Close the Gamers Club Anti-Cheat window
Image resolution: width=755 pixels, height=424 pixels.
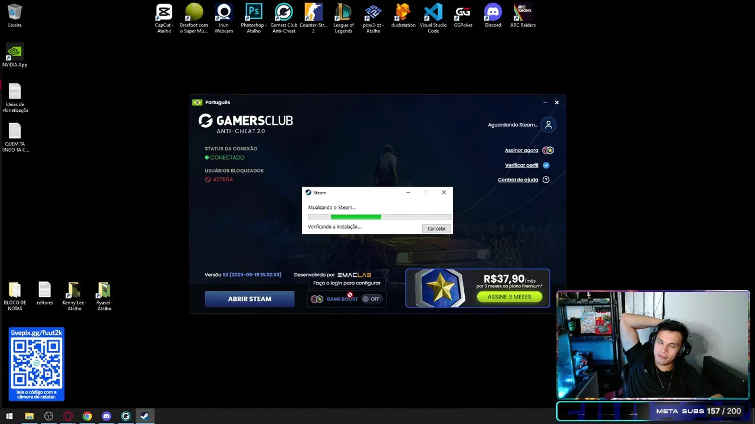click(556, 102)
